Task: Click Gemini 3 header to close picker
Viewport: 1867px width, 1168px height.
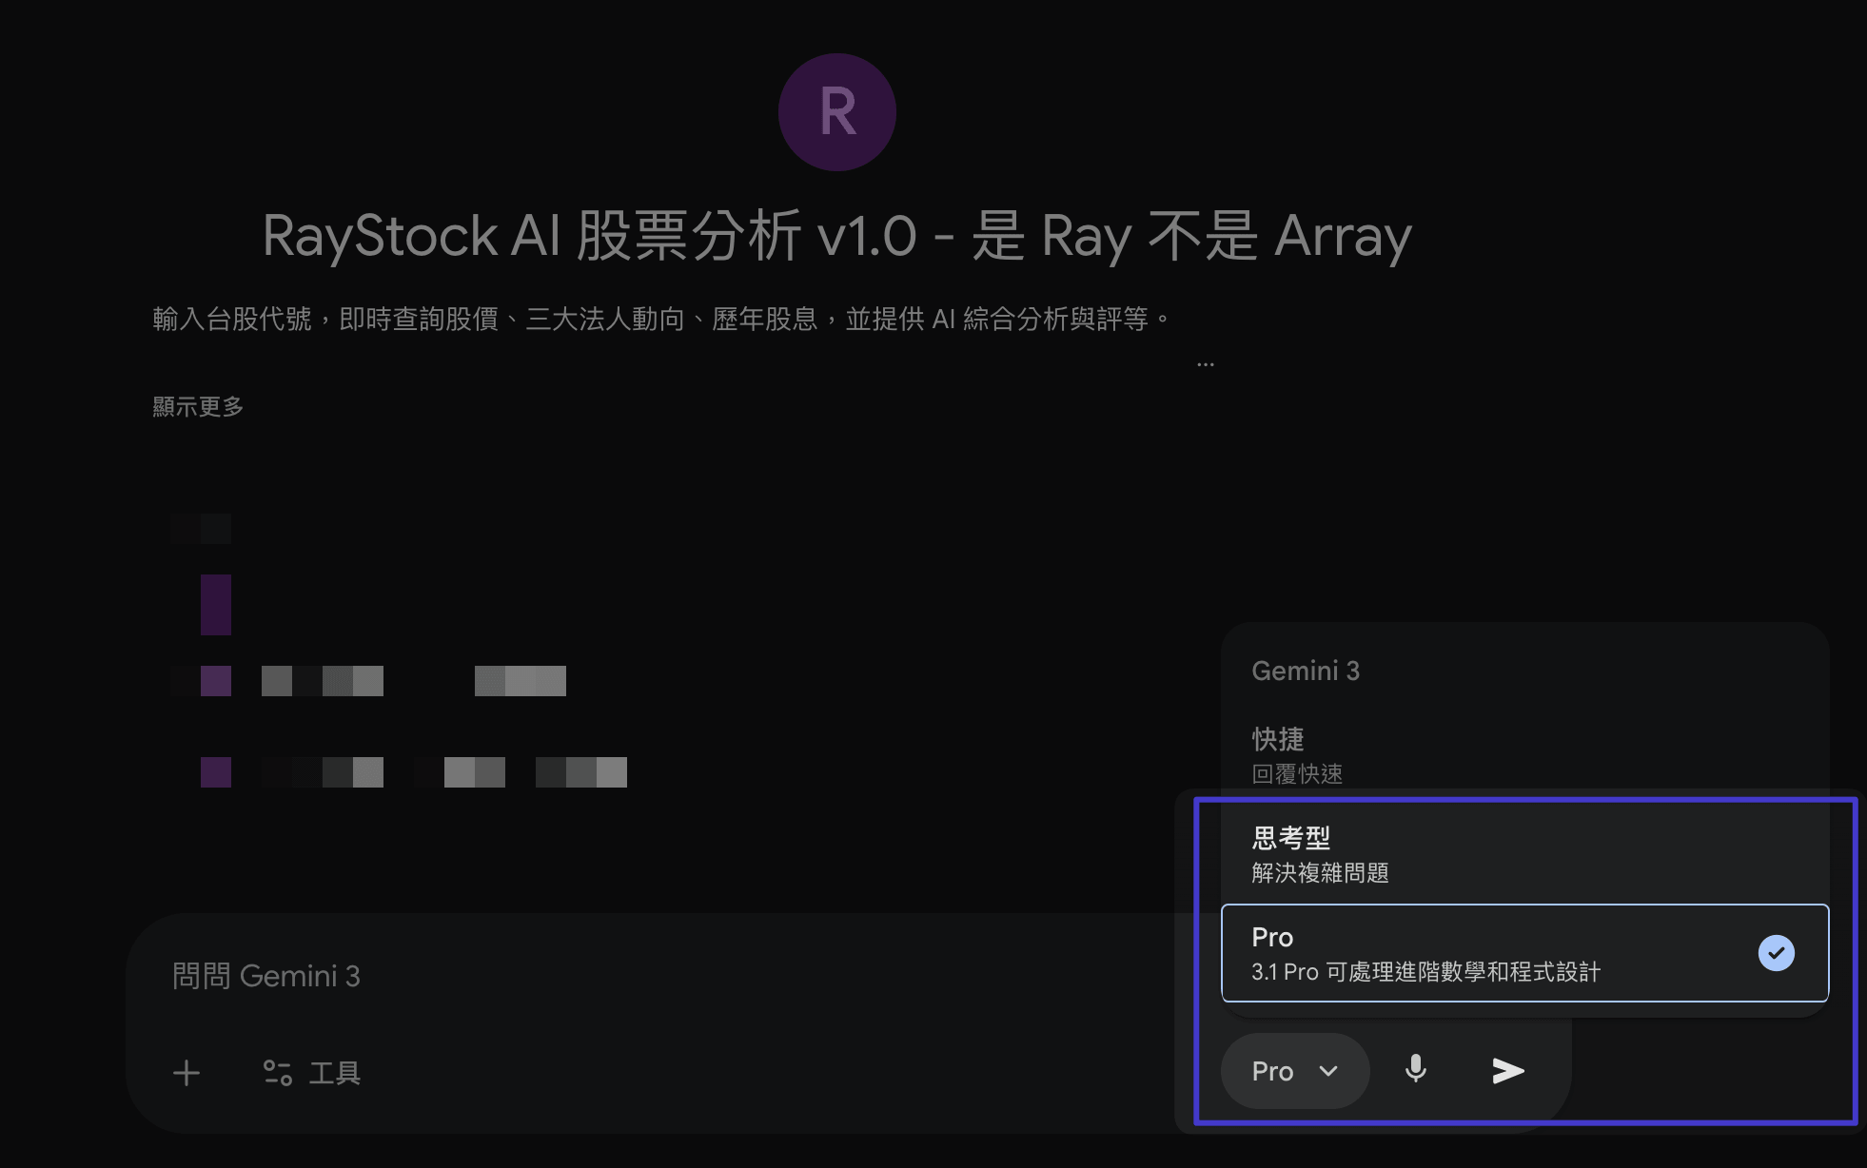Action: (x=1306, y=671)
